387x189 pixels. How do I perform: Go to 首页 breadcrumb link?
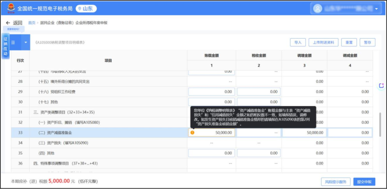pyautogui.click(x=32, y=23)
